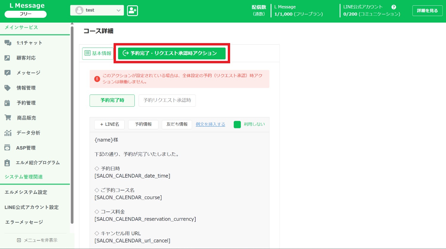Open the test account dropdown

[97, 10]
